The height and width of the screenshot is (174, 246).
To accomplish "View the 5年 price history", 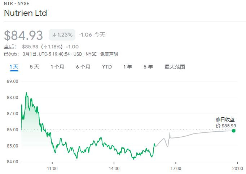I will [148, 67].
